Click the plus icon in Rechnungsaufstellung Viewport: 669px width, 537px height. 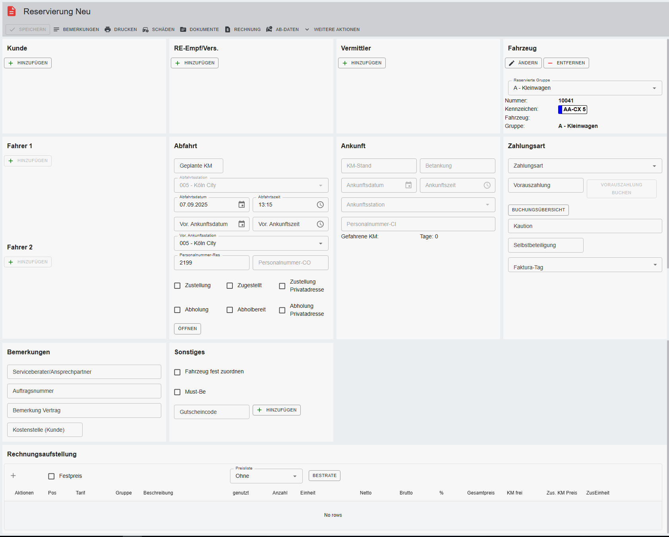point(13,475)
